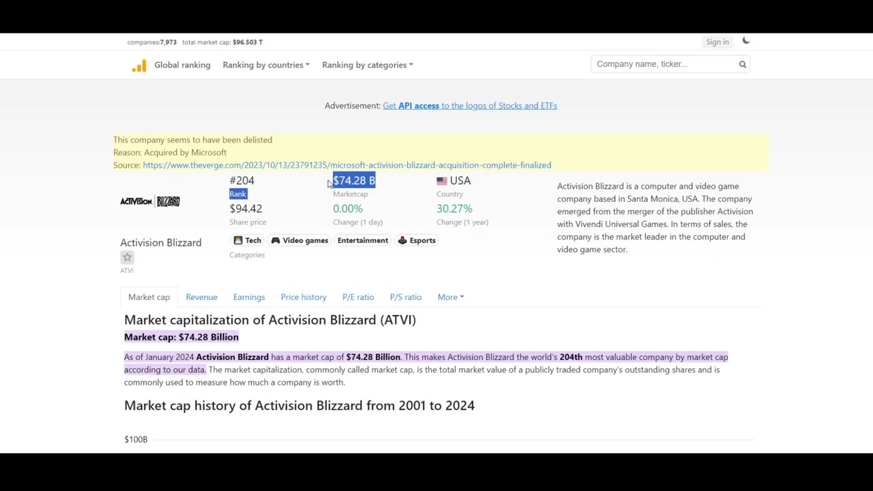
Task: Click the USA flag icon
Action: click(x=442, y=181)
